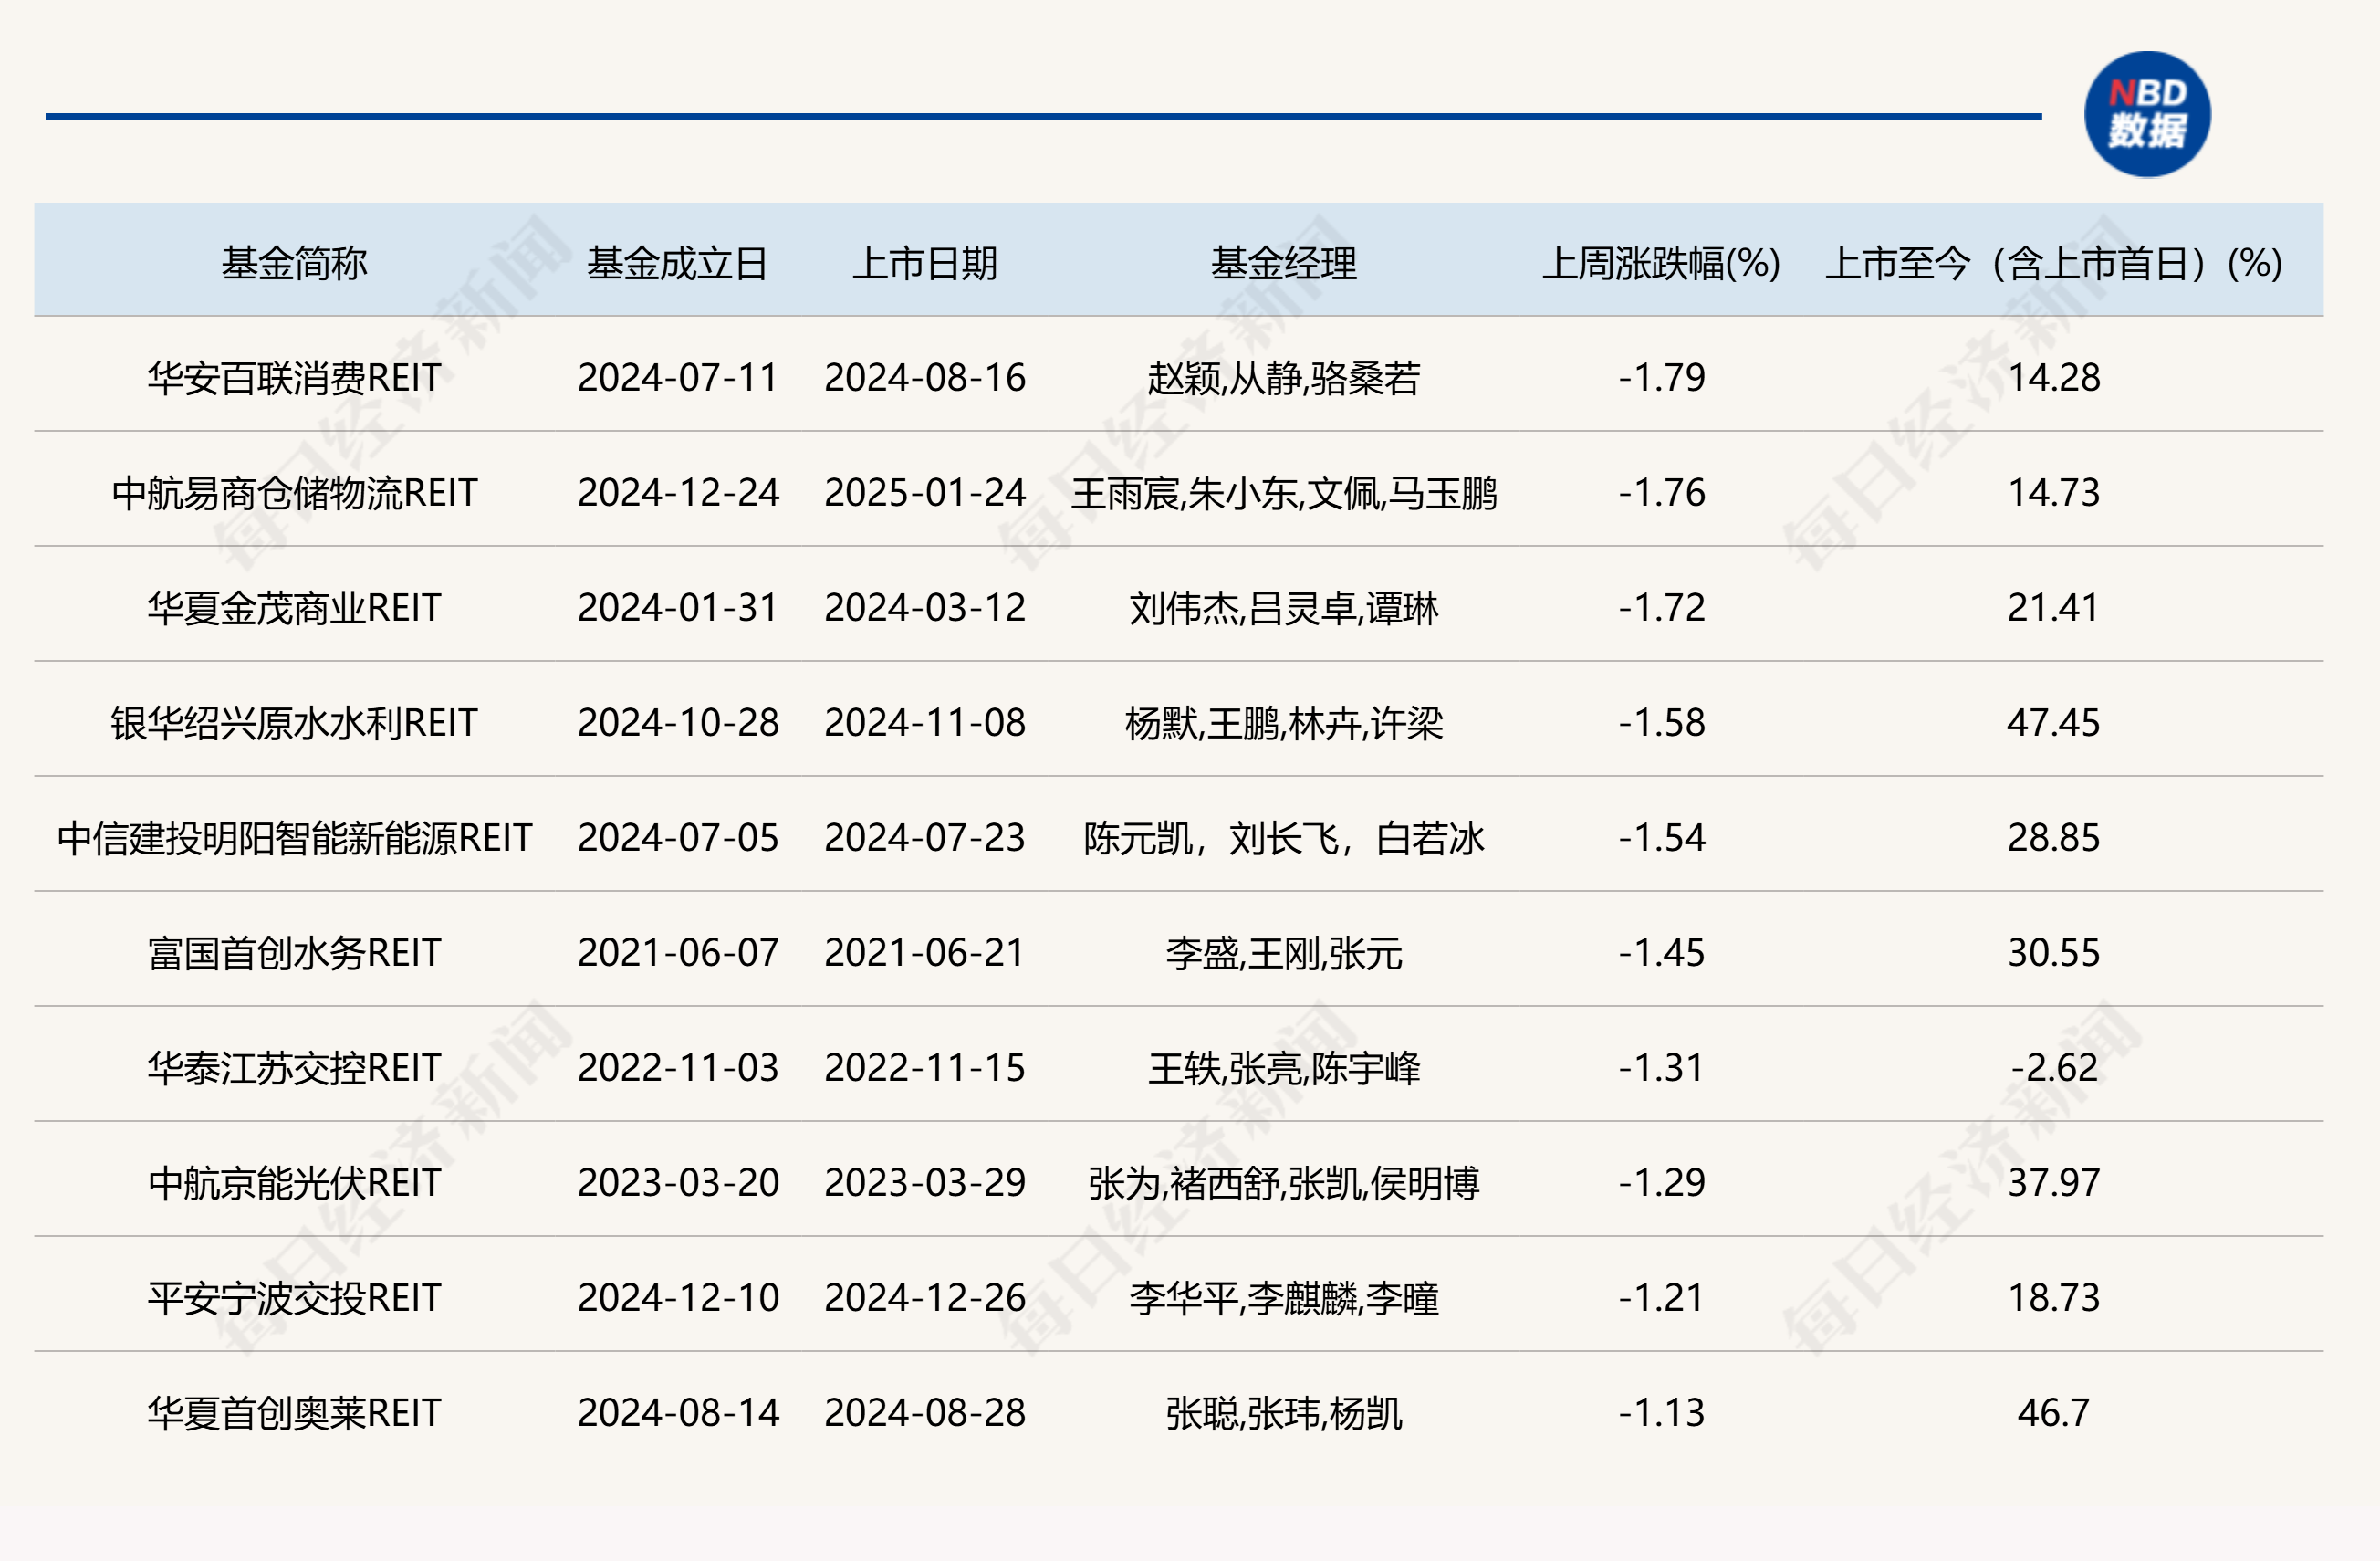Click managers cell 陈元凯，刘长飞，白若冰
Image resolution: width=2380 pixels, height=1561 pixels.
1284,839
